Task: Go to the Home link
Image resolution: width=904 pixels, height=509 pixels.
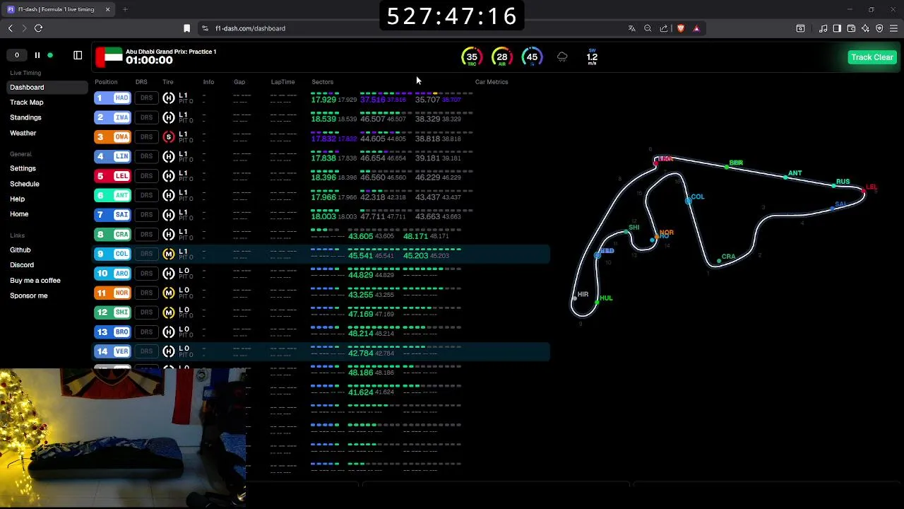Action: (19, 214)
